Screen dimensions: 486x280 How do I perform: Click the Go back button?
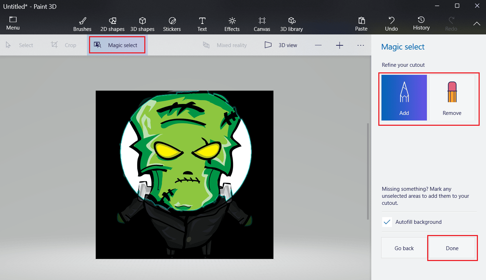[404, 248]
